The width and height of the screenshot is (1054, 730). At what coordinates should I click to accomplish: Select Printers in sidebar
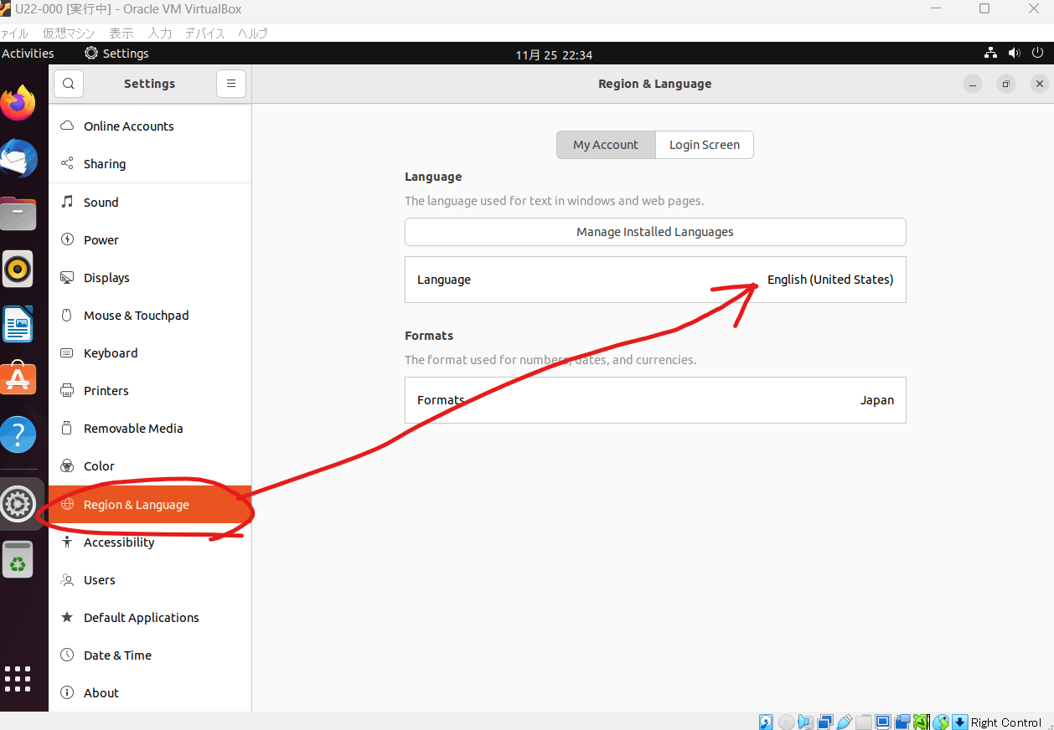pyautogui.click(x=150, y=391)
